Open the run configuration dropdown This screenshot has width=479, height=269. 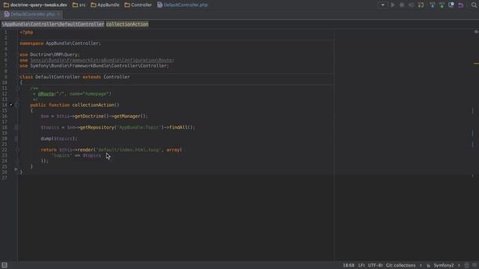coord(382,5)
